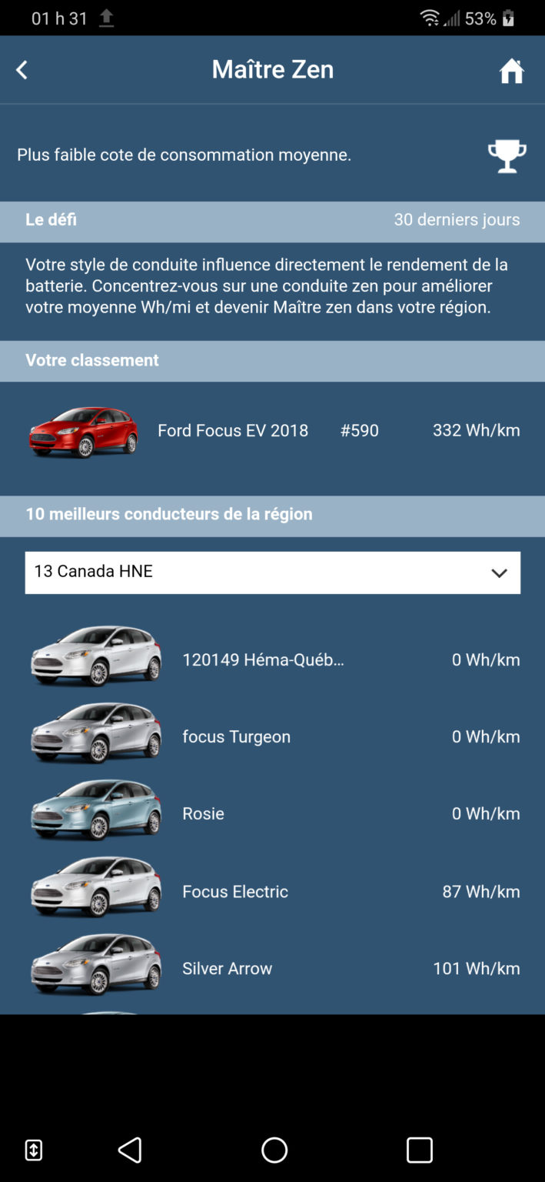Tap the trophy icon
Screen dimensions: 545x1182
pos(507,156)
